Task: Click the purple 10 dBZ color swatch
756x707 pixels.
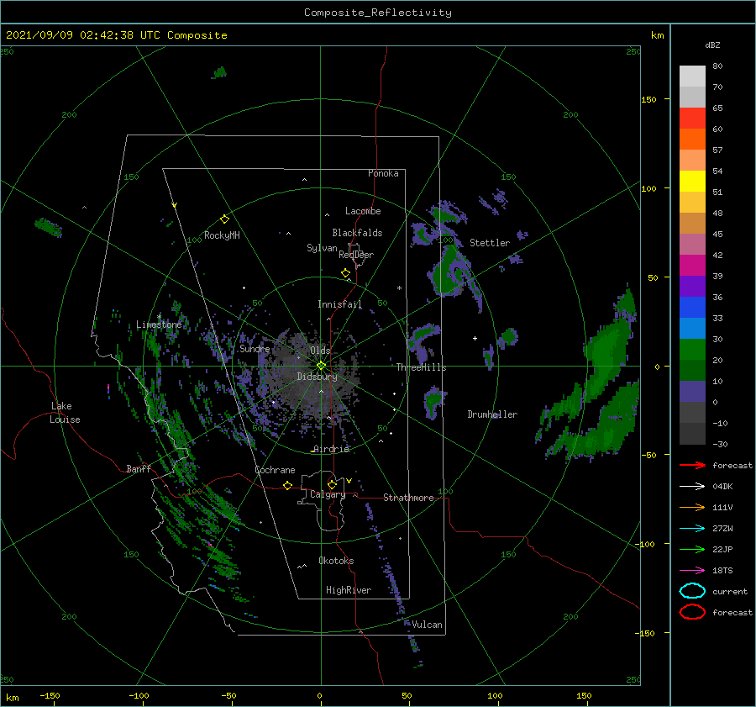Action: tap(692, 391)
